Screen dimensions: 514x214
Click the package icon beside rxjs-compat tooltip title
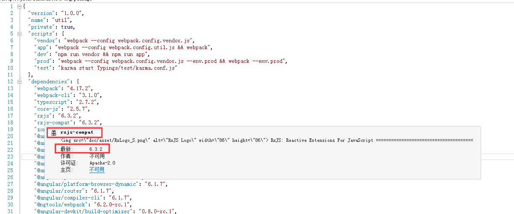pyautogui.click(x=54, y=133)
